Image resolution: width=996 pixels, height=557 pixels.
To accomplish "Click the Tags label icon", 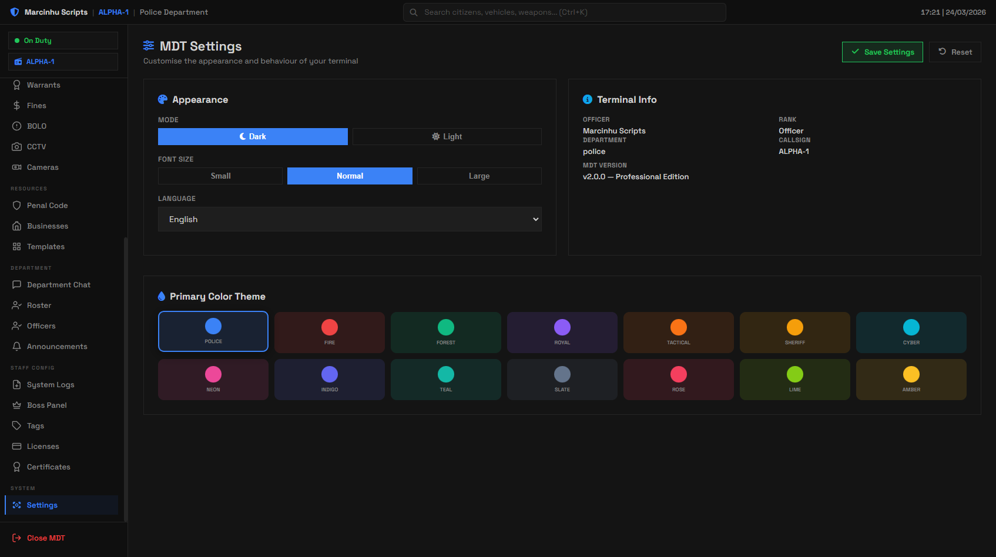I will [x=16, y=426].
